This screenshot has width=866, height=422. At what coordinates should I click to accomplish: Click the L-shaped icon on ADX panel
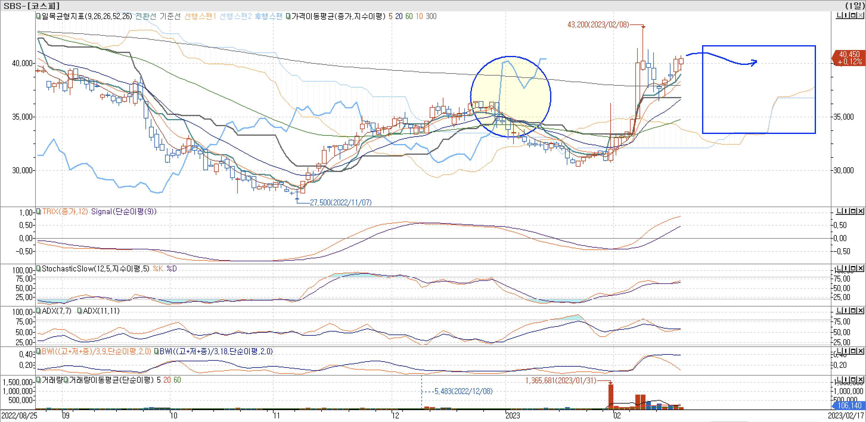(839, 310)
